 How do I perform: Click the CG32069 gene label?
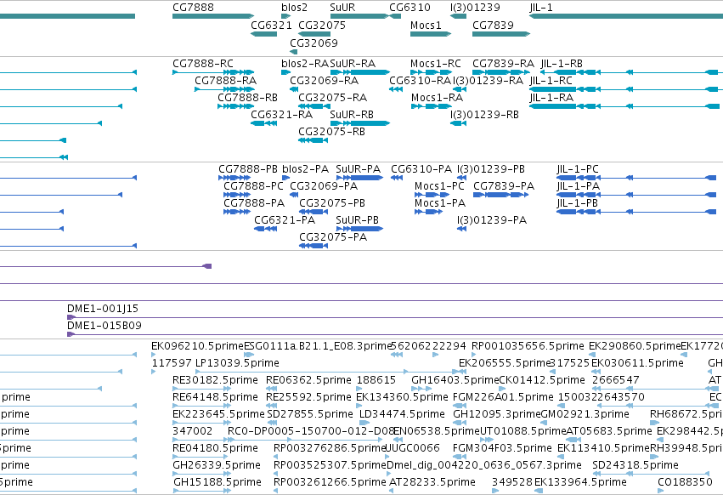coord(313,43)
